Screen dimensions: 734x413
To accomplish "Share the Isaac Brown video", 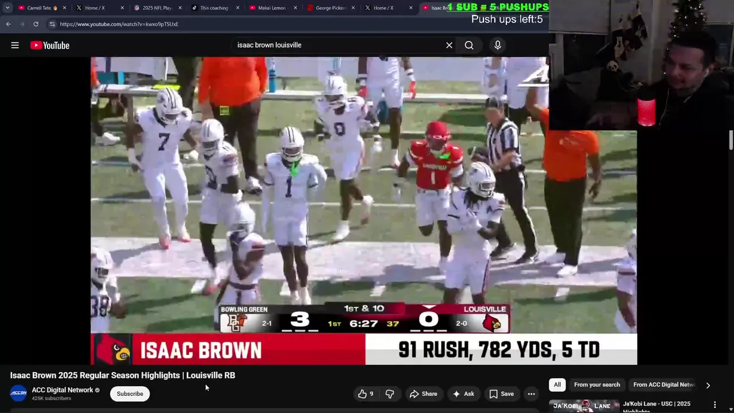I will [423, 393].
